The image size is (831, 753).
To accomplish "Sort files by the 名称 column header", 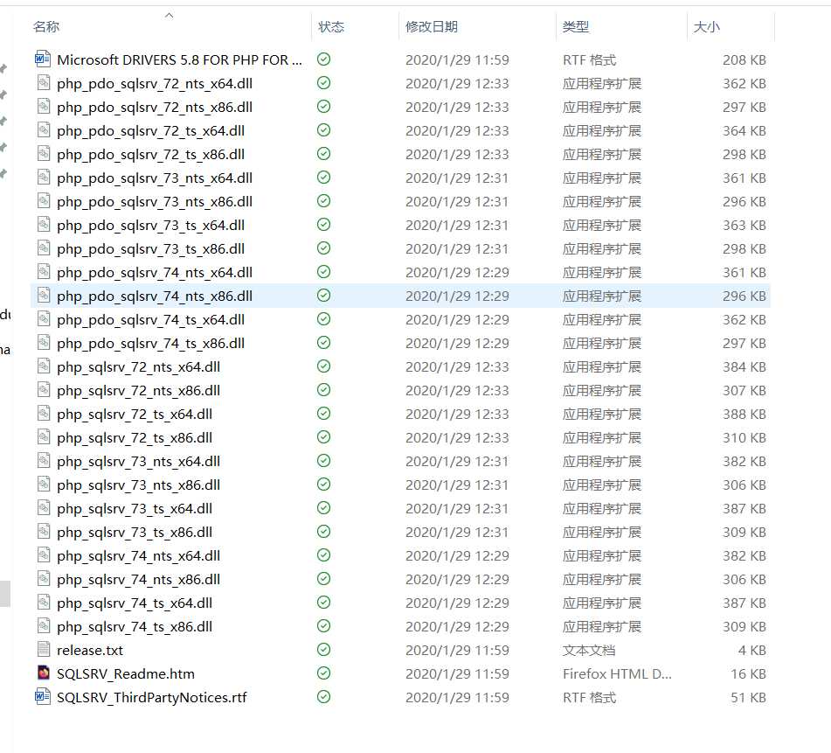I will tap(46, 26).
